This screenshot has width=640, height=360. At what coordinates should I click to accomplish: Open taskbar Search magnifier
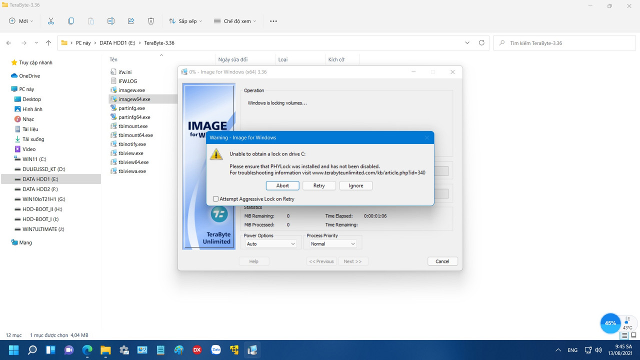coord(32,350)
